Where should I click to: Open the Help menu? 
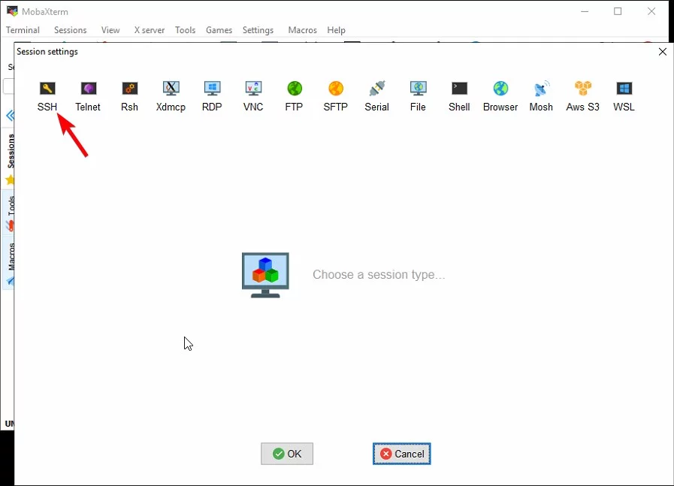click(x=336, y=30)
